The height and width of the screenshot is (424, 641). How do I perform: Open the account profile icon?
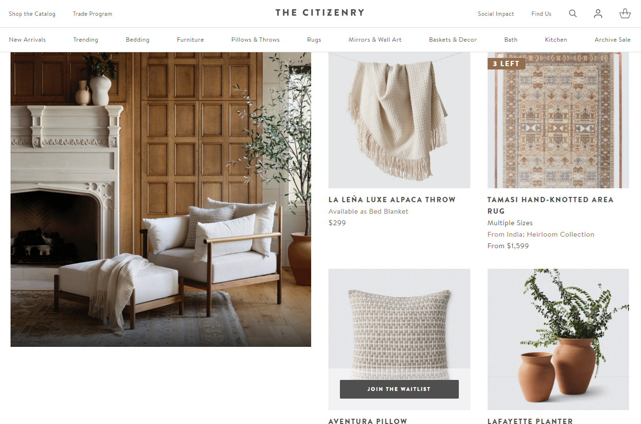(598, 13)
